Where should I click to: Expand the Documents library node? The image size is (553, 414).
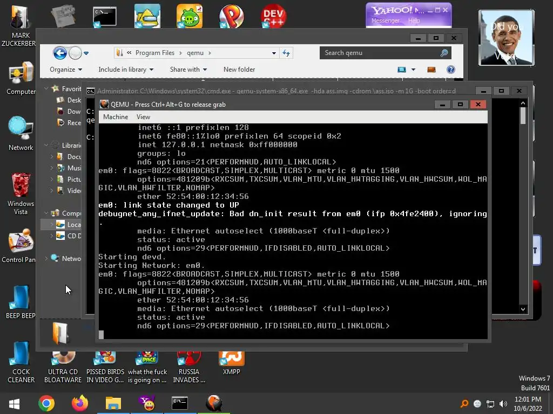point(52,156)
